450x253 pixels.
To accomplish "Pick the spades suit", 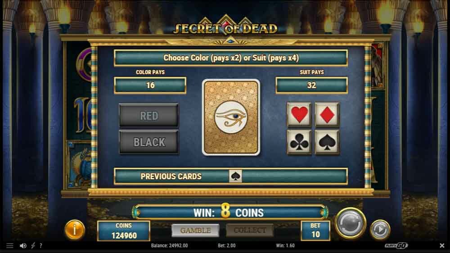I will tap(327, 142).
